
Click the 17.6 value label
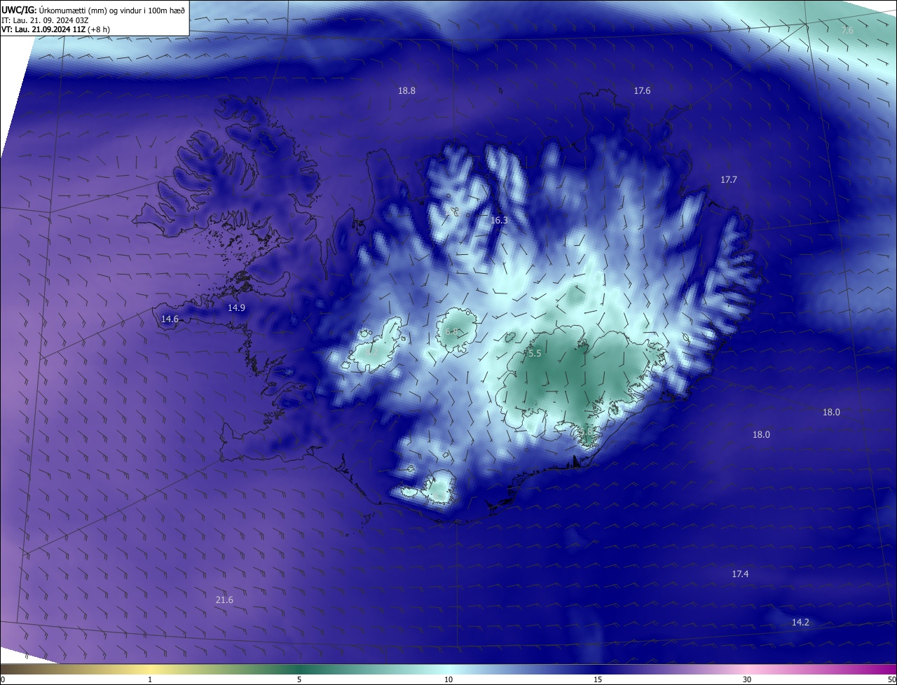click(x=642, y=90)
